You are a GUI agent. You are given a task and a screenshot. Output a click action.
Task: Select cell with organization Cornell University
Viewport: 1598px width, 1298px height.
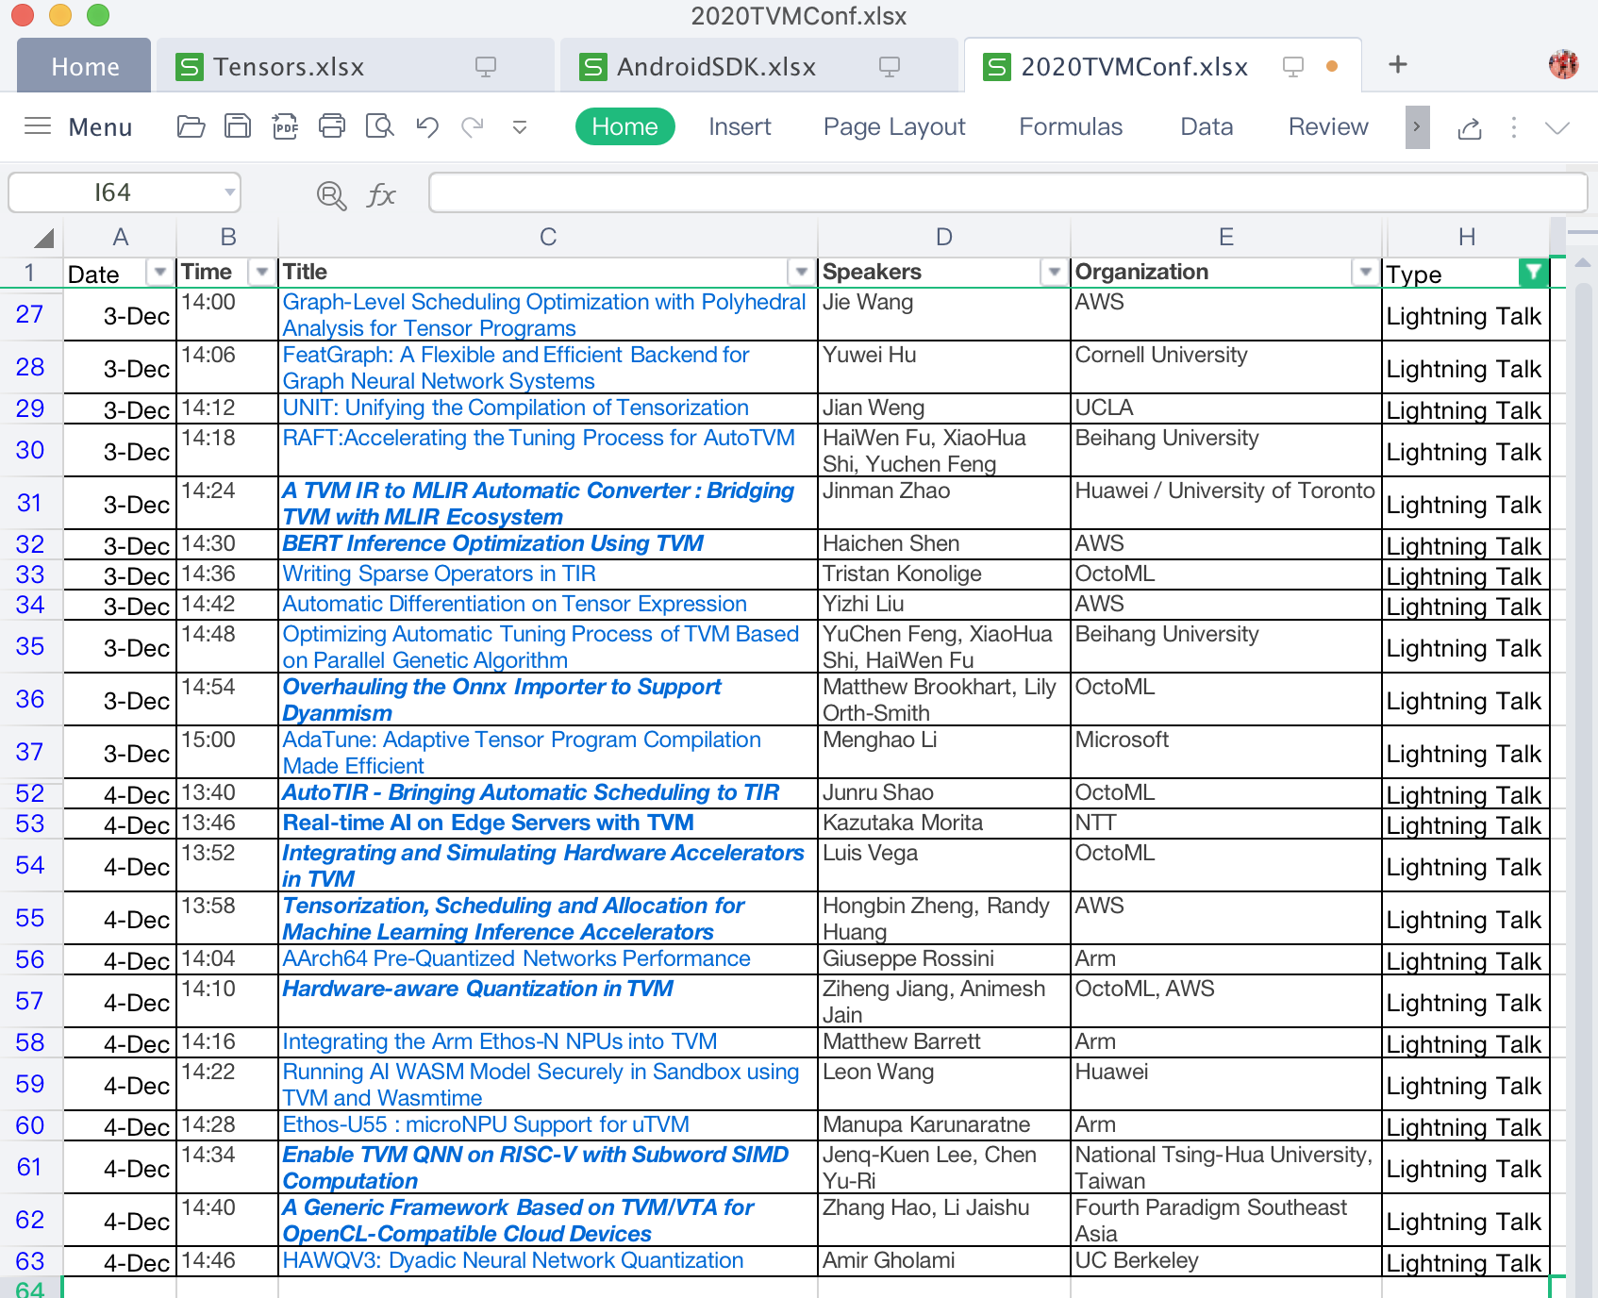click(x=1225, y=367)
